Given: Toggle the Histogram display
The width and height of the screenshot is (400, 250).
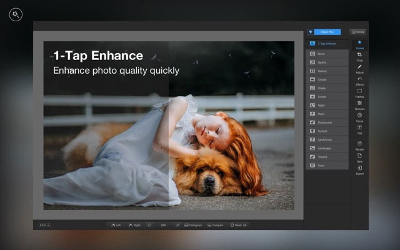Looking at the screenshot, I should pyautogui.click(x=193, y=225).
